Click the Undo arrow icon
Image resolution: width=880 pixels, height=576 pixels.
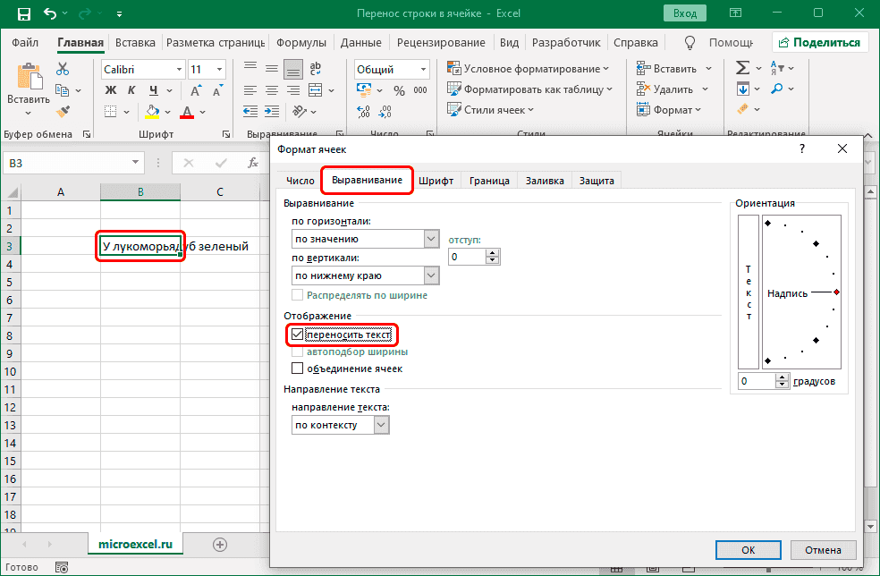pos(51,14)
